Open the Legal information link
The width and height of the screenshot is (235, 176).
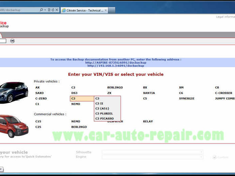pos(225,17)
